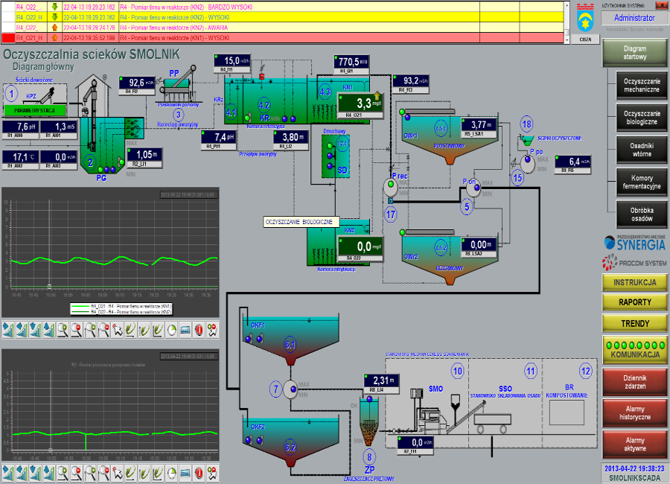Open Obróbka osadów view
The height and width of the screenshot is (484, 670).
tap(641, 214)
